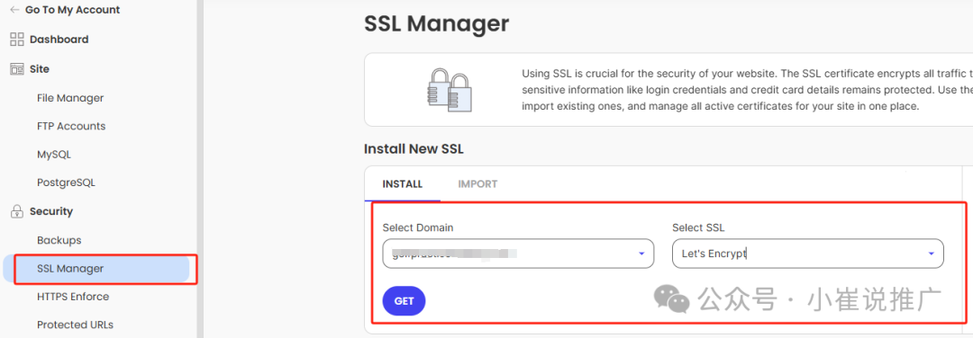
Task: Click the Go To My Account back arrow
Action: (x=15, y=10)
